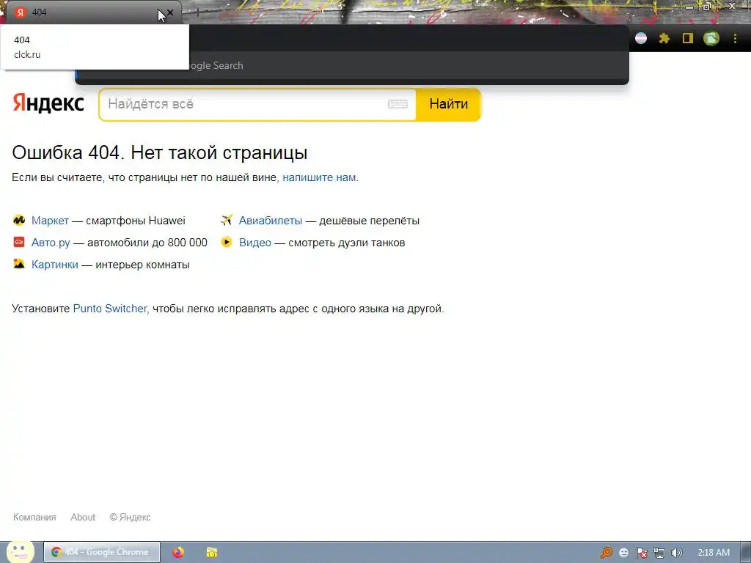Click the Kartinki images icon
Viewport: 751px width, 563px height.
point(19,264)
